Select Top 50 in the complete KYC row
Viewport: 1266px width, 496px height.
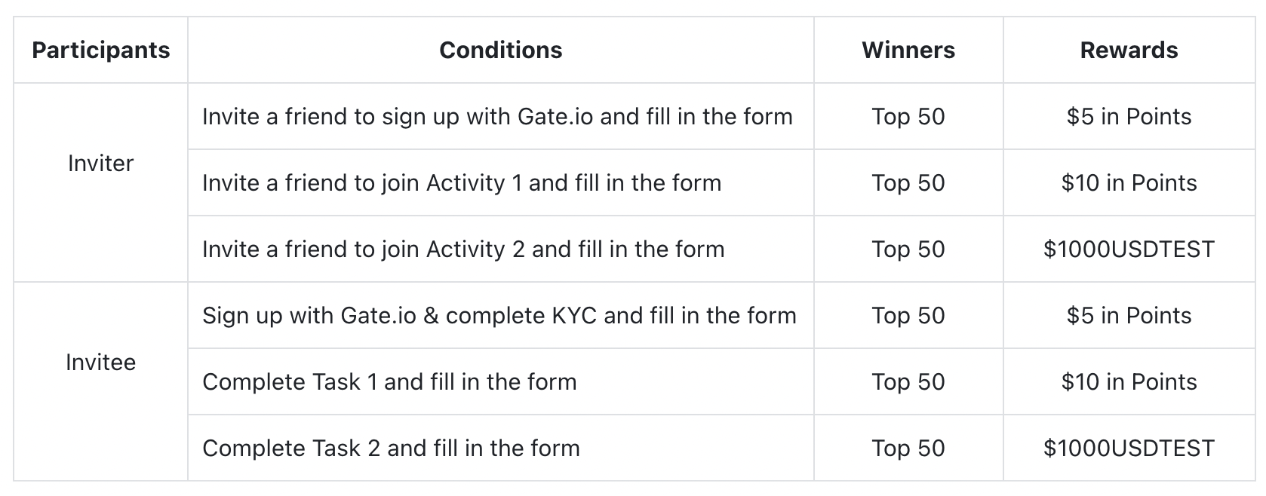point(908,316)
